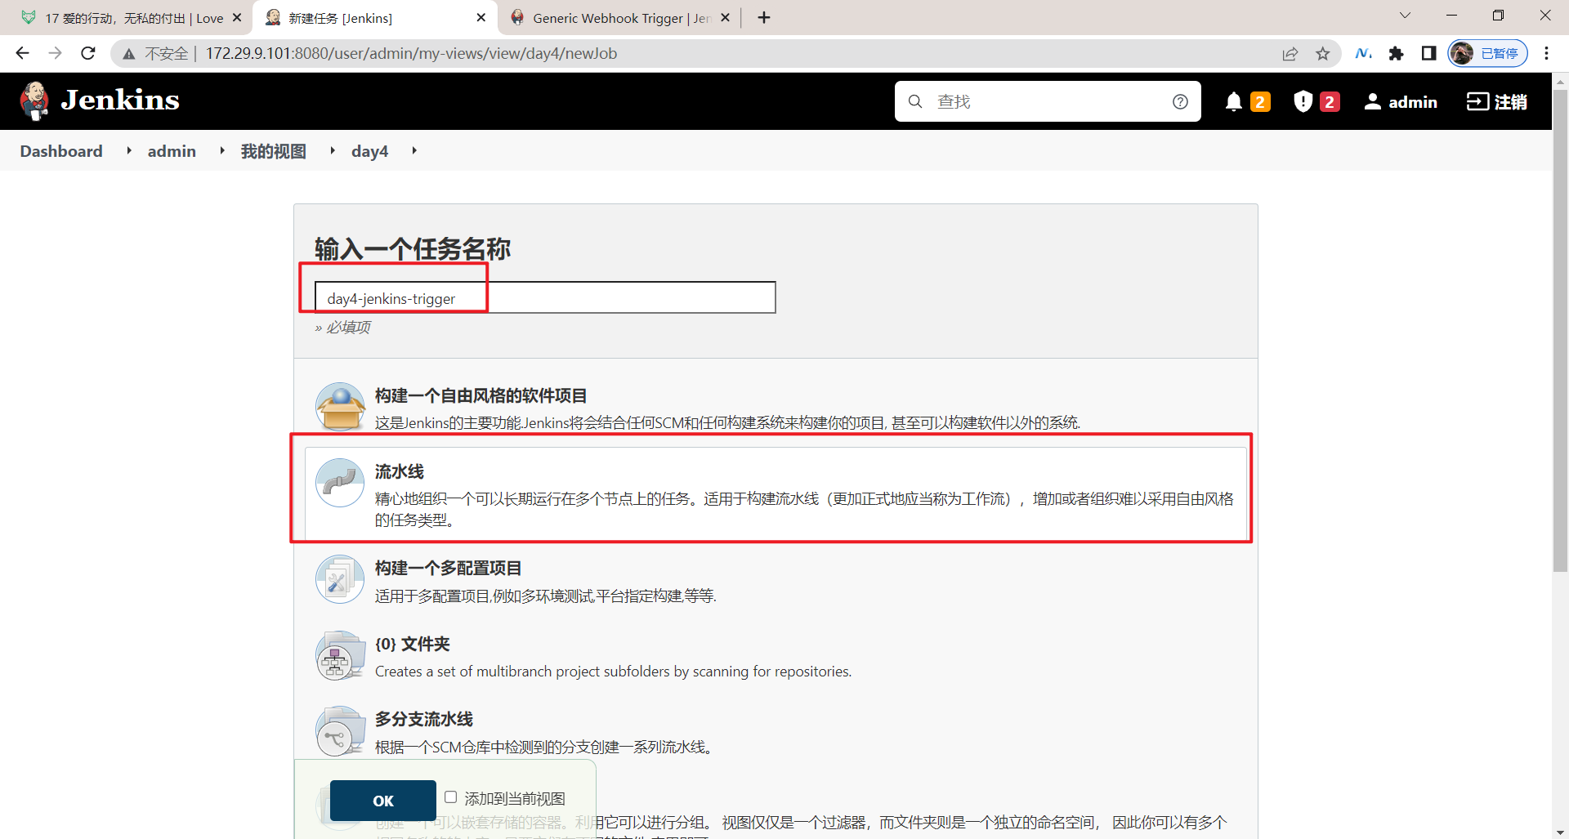Screen dimensions: 1569x839
Task: Click the admin user icon
Action: click(1373, 101)
